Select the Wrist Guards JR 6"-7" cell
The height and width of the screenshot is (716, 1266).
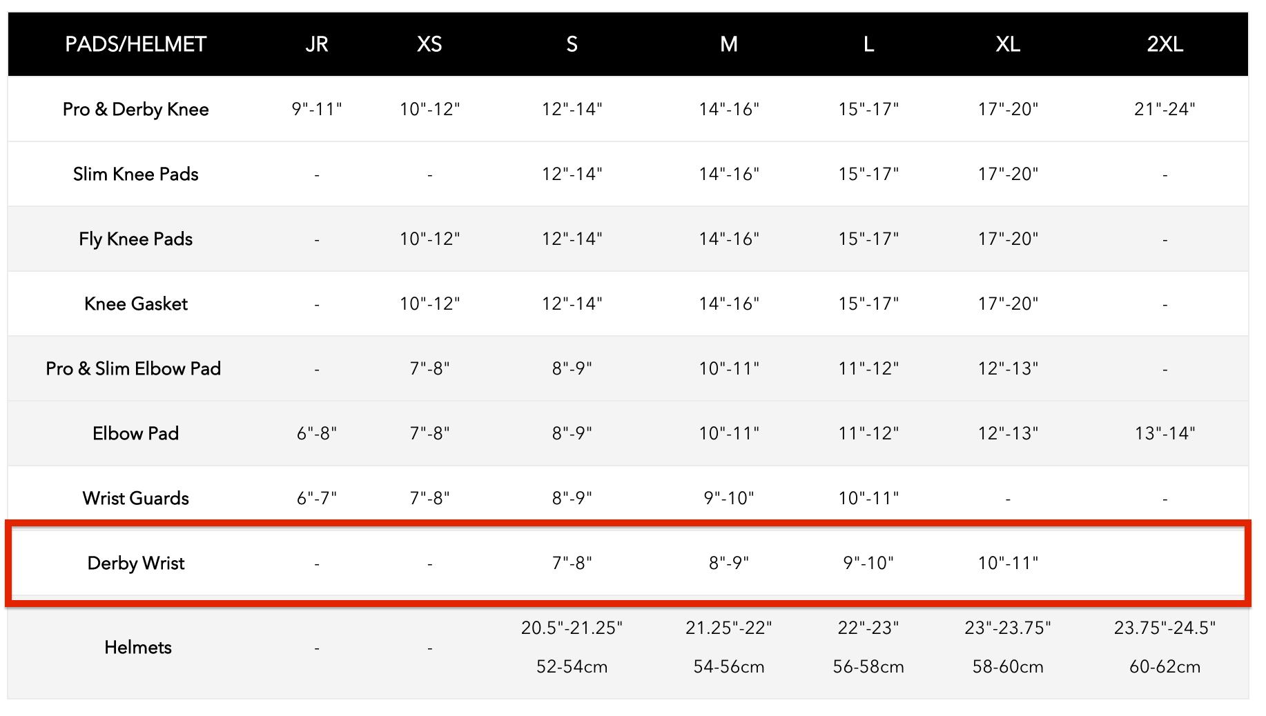(317, 498)
